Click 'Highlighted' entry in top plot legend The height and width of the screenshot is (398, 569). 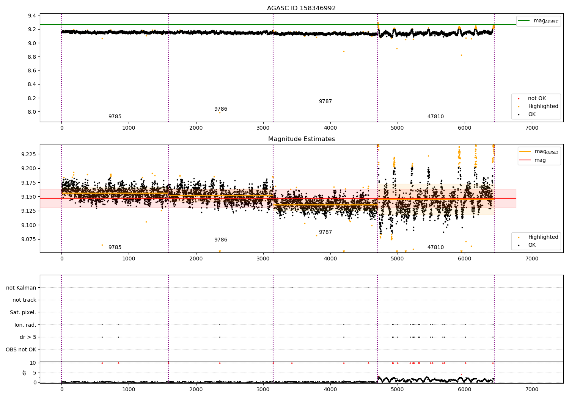[x=538, y=106]
